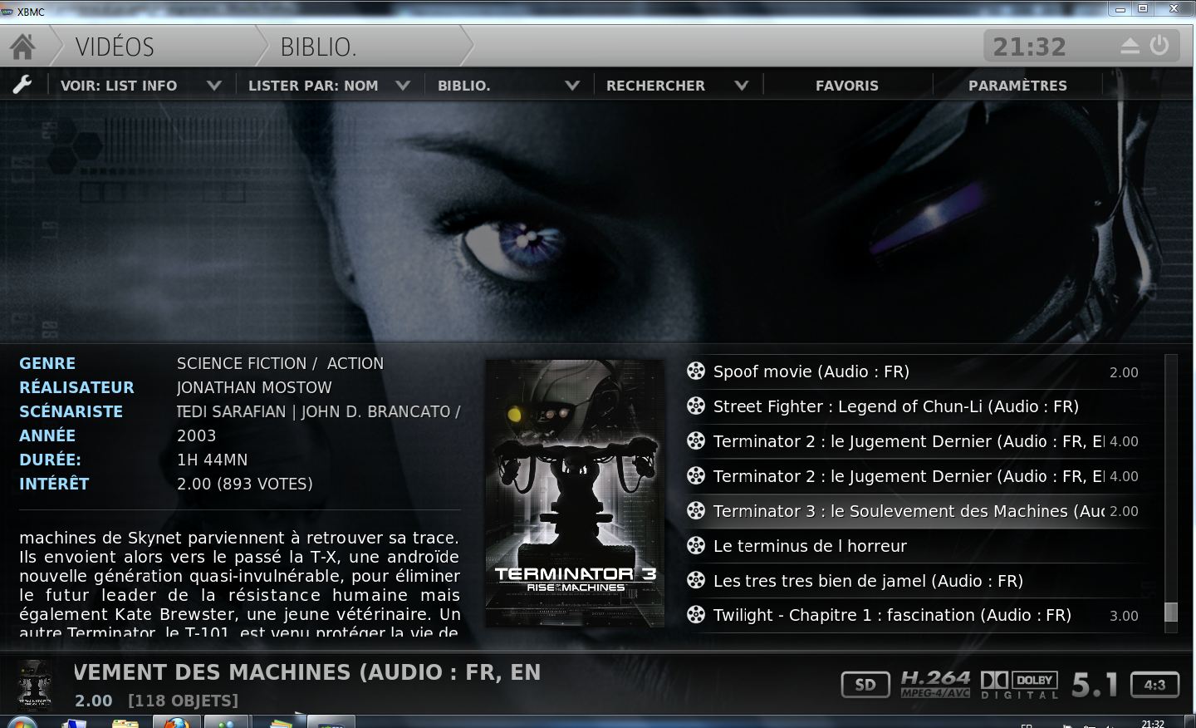The image size is (1196, 728).
Task: Go to the XBMC home screen icon
Action: pos(22,47)
